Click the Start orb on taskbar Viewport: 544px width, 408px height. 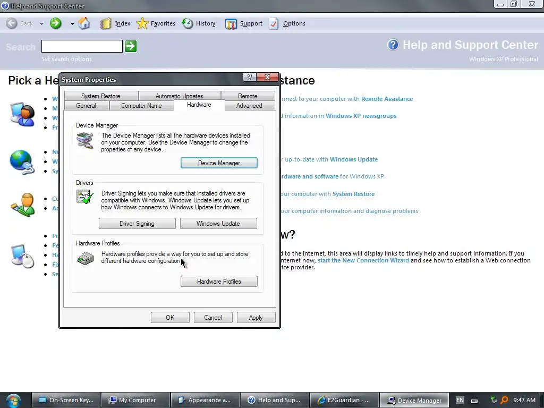pos(13,401)
